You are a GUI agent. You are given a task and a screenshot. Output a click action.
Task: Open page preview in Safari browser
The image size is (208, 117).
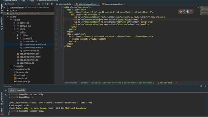pyautogui.click(x=188, y=12)
